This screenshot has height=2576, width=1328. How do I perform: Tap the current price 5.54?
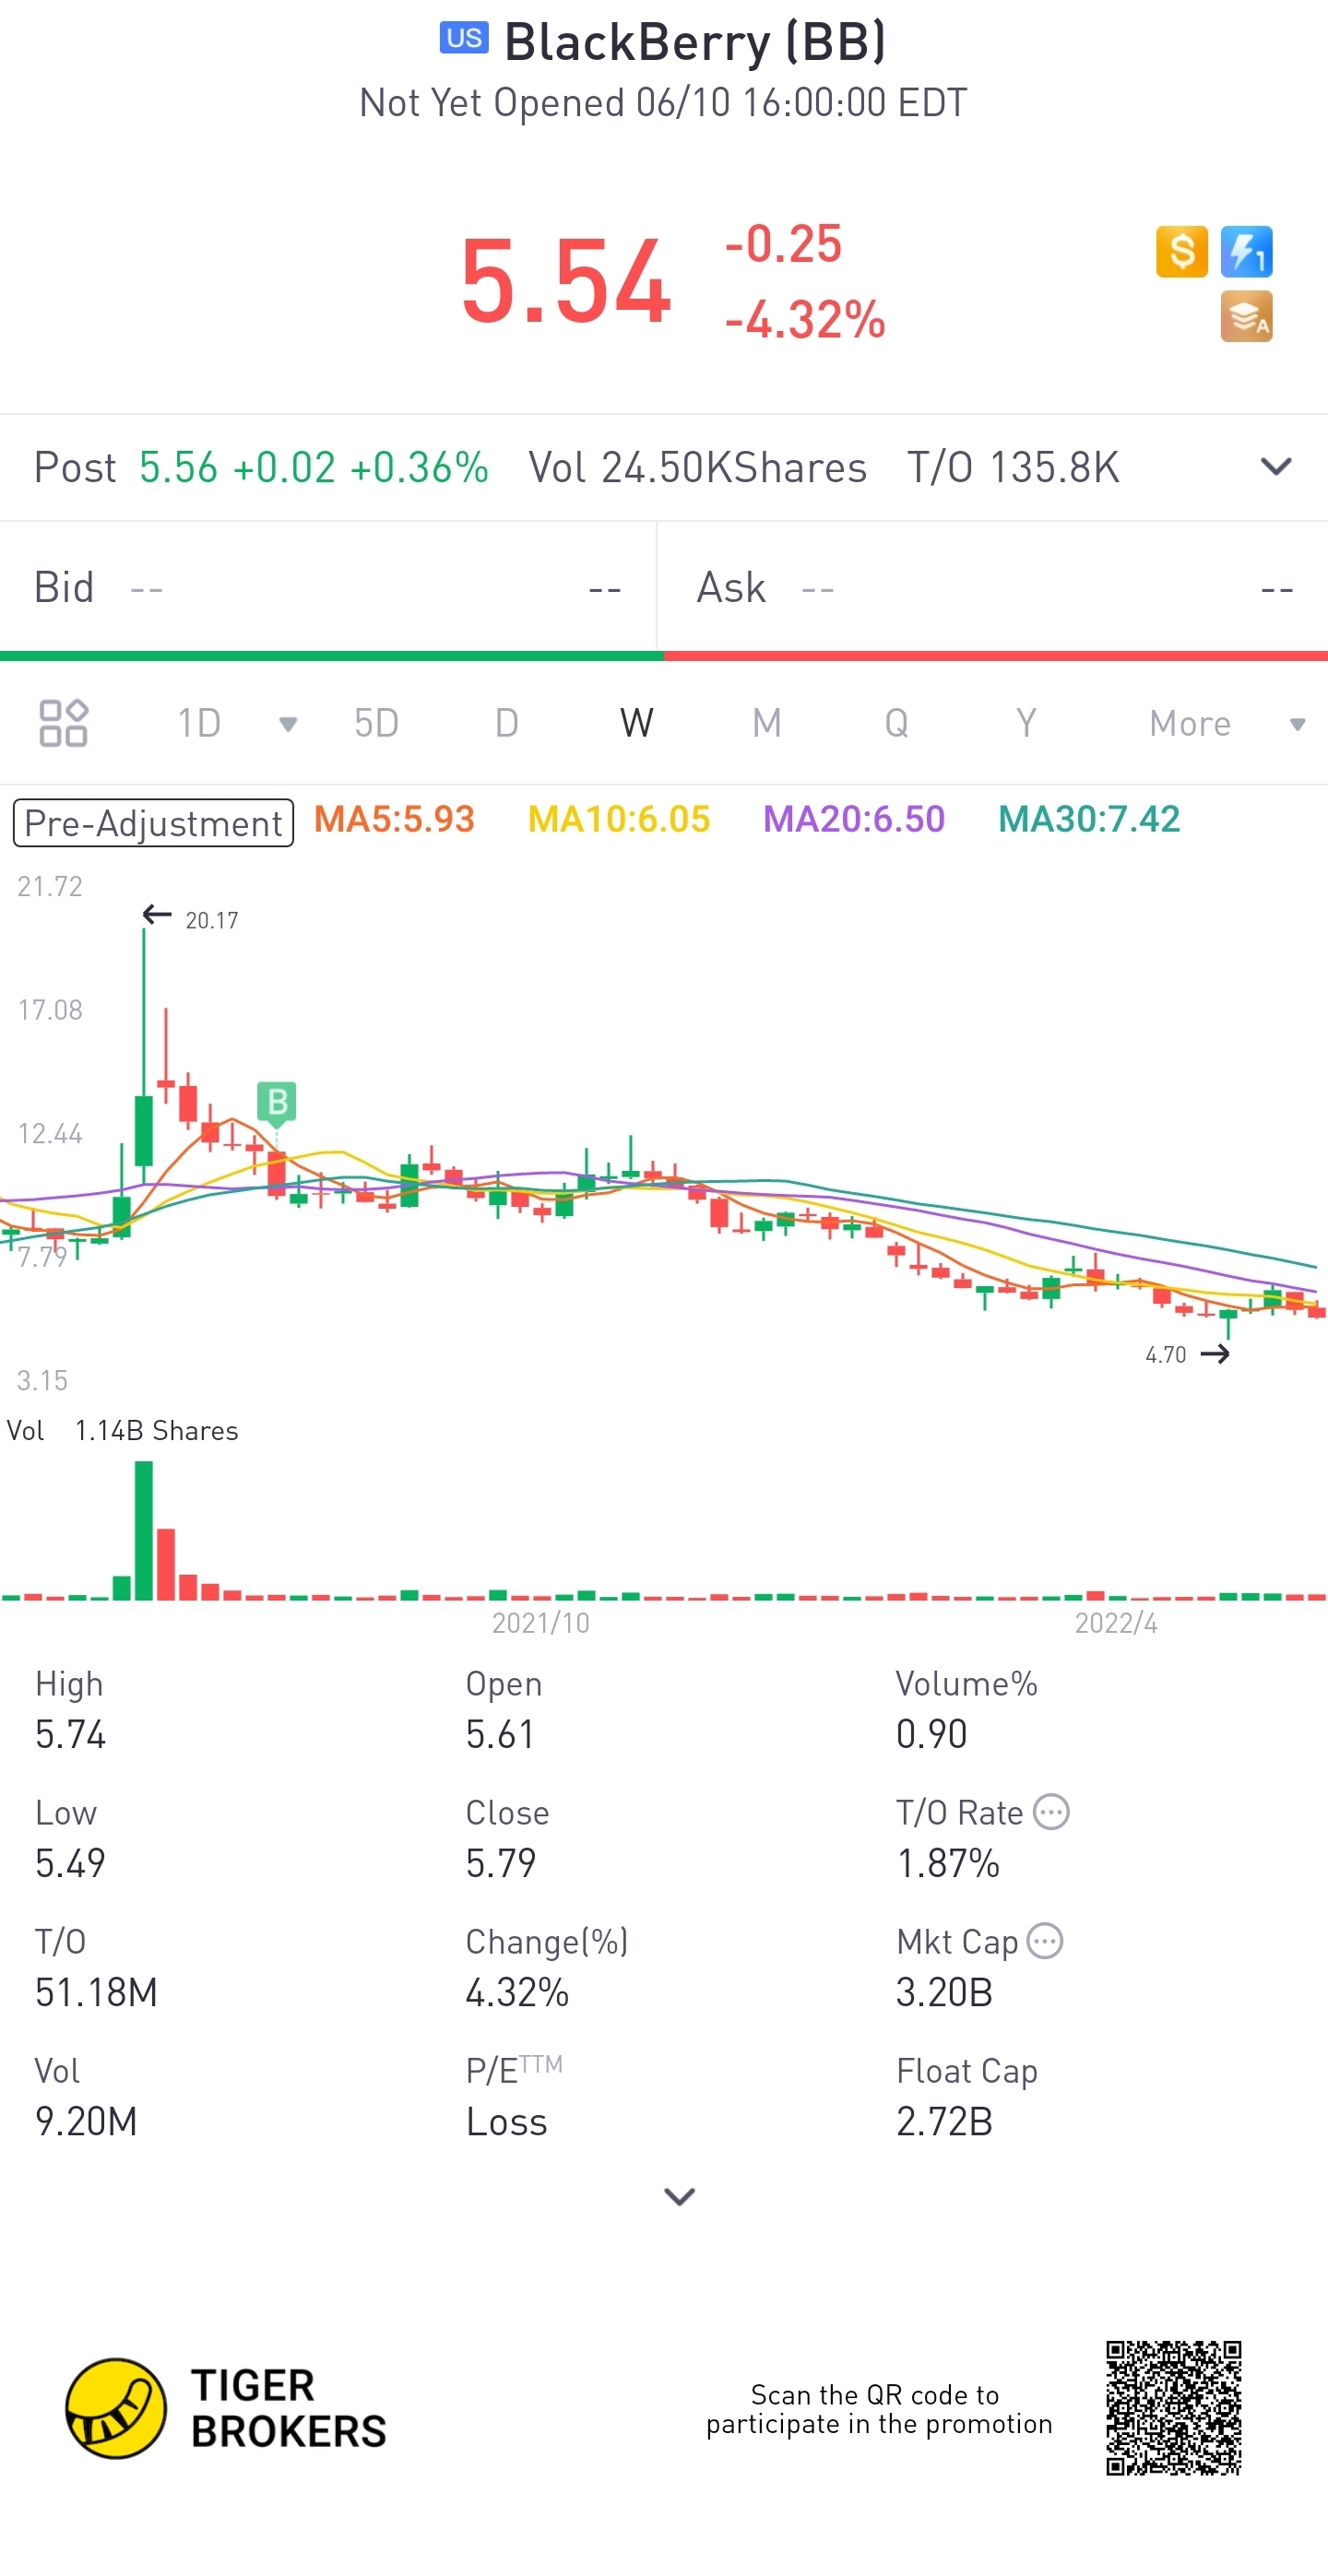pyautogui.click(x=566, y=282)
